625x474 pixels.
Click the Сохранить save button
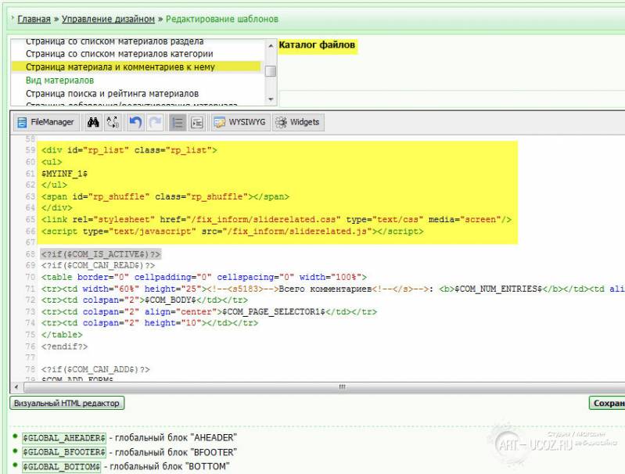(x=607, y=403)
